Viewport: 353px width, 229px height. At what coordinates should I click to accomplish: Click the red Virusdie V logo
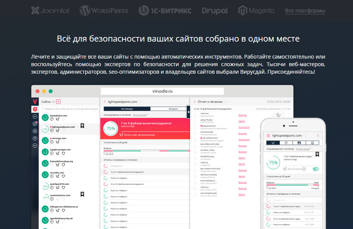click(35, 102)
